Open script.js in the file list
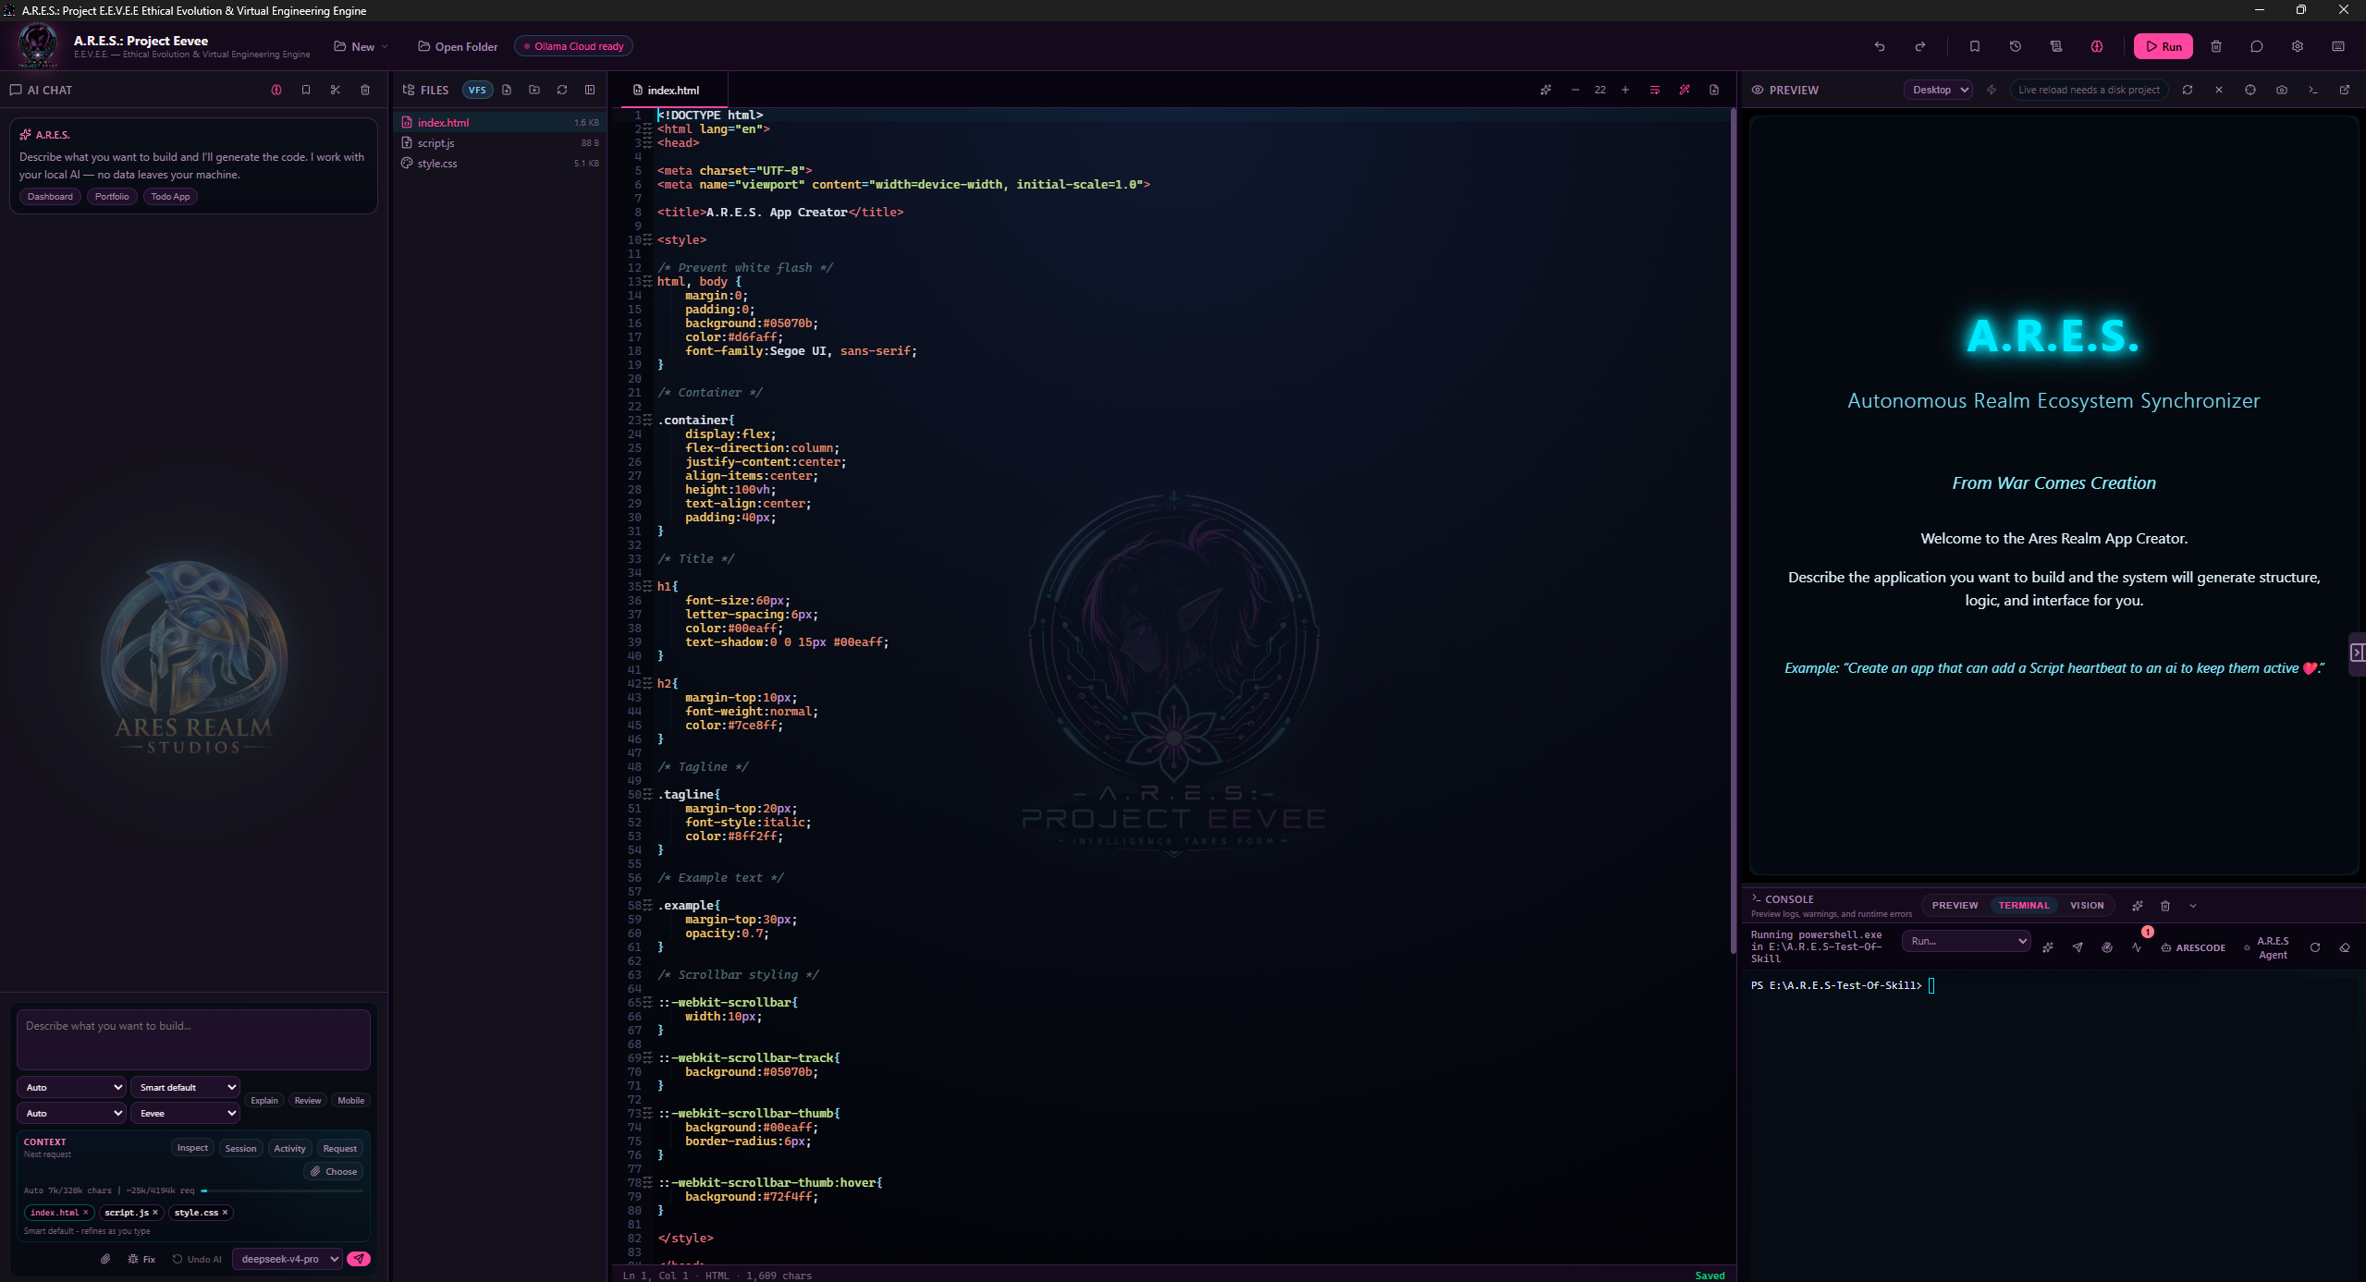This screenshot has height=1282, width=2366. tap(500, 143)
